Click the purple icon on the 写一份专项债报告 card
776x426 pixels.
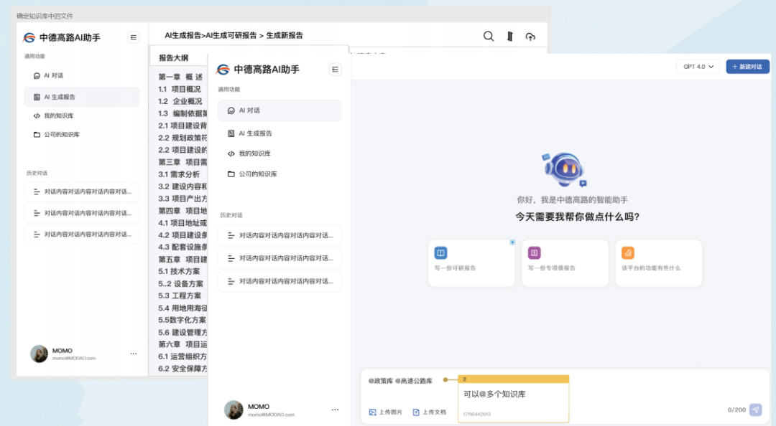[x=534, y=252]
